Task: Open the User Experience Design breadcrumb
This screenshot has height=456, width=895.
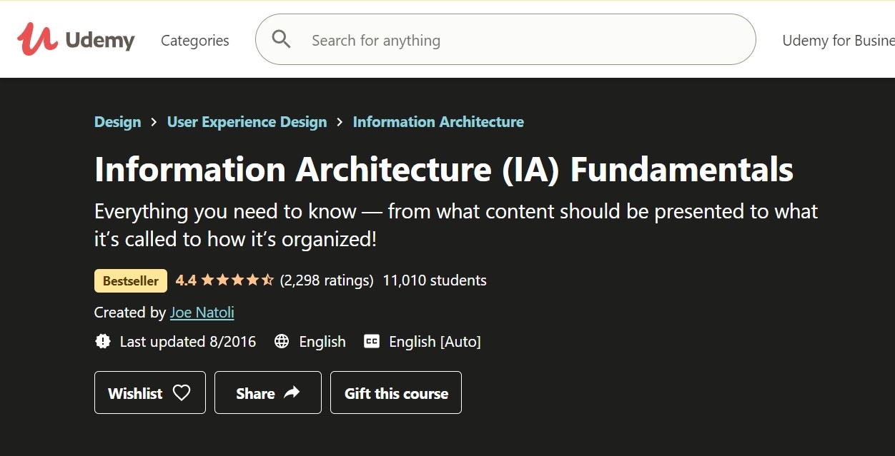Action: click(247, 122)
